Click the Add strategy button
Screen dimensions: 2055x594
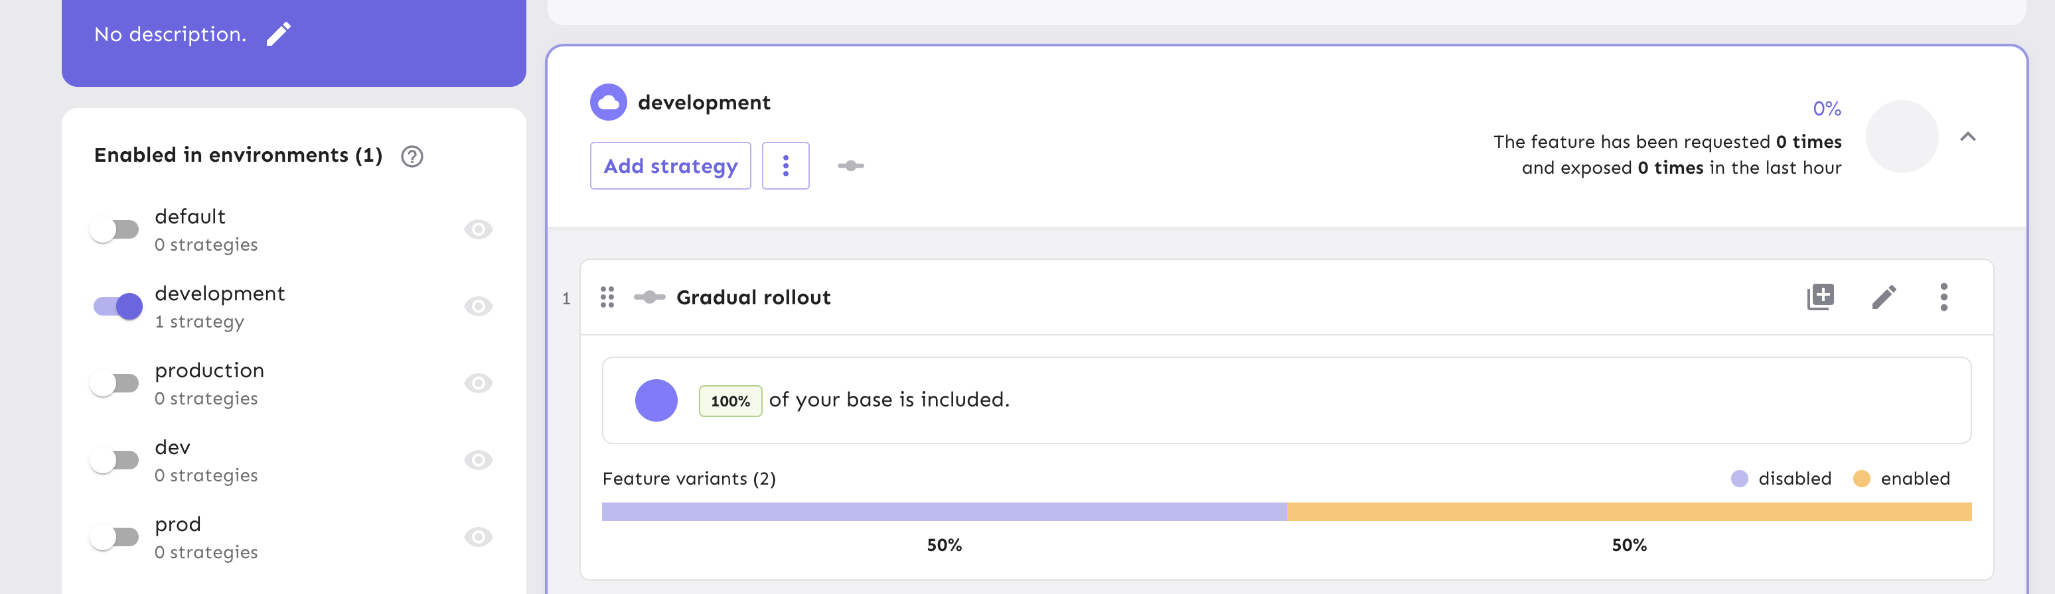tap(669, 165)
